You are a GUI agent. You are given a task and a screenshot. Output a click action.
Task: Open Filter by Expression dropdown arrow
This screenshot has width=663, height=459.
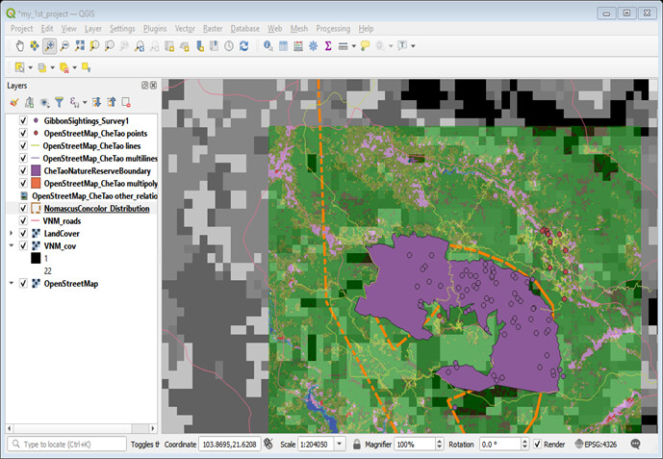pyautogui.click(x=85, y=102)
